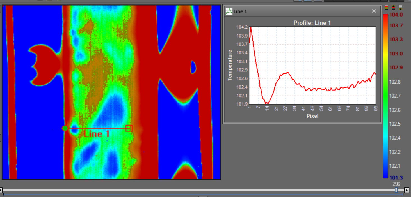Click the upper temperature limit icon above the color bar
Image resolution: width=411 pixels, height=197 pixels.
393,7
